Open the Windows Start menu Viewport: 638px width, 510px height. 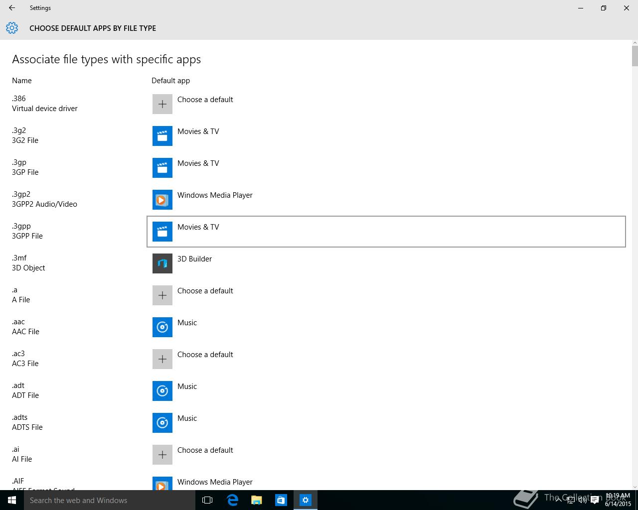point(12,500)
